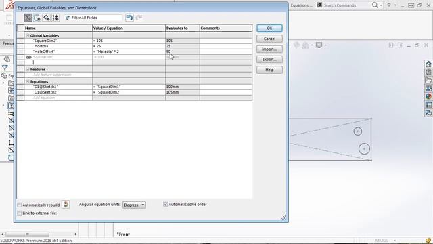Collapse the Features section
Viewport: 433px width, 244px height.
(x=27, y=69)
